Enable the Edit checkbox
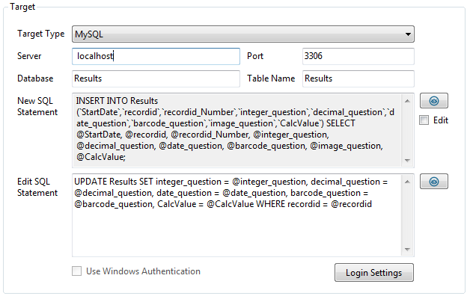The height and width of the screenshot is (296, 467). tap(424, 120)
